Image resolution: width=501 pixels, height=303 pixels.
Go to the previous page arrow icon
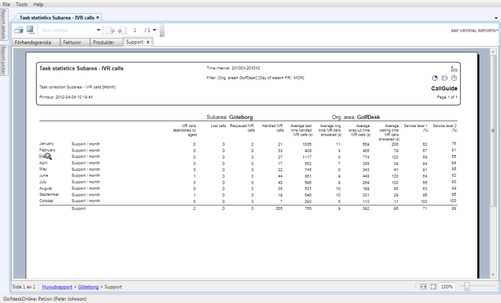[111, 30]
